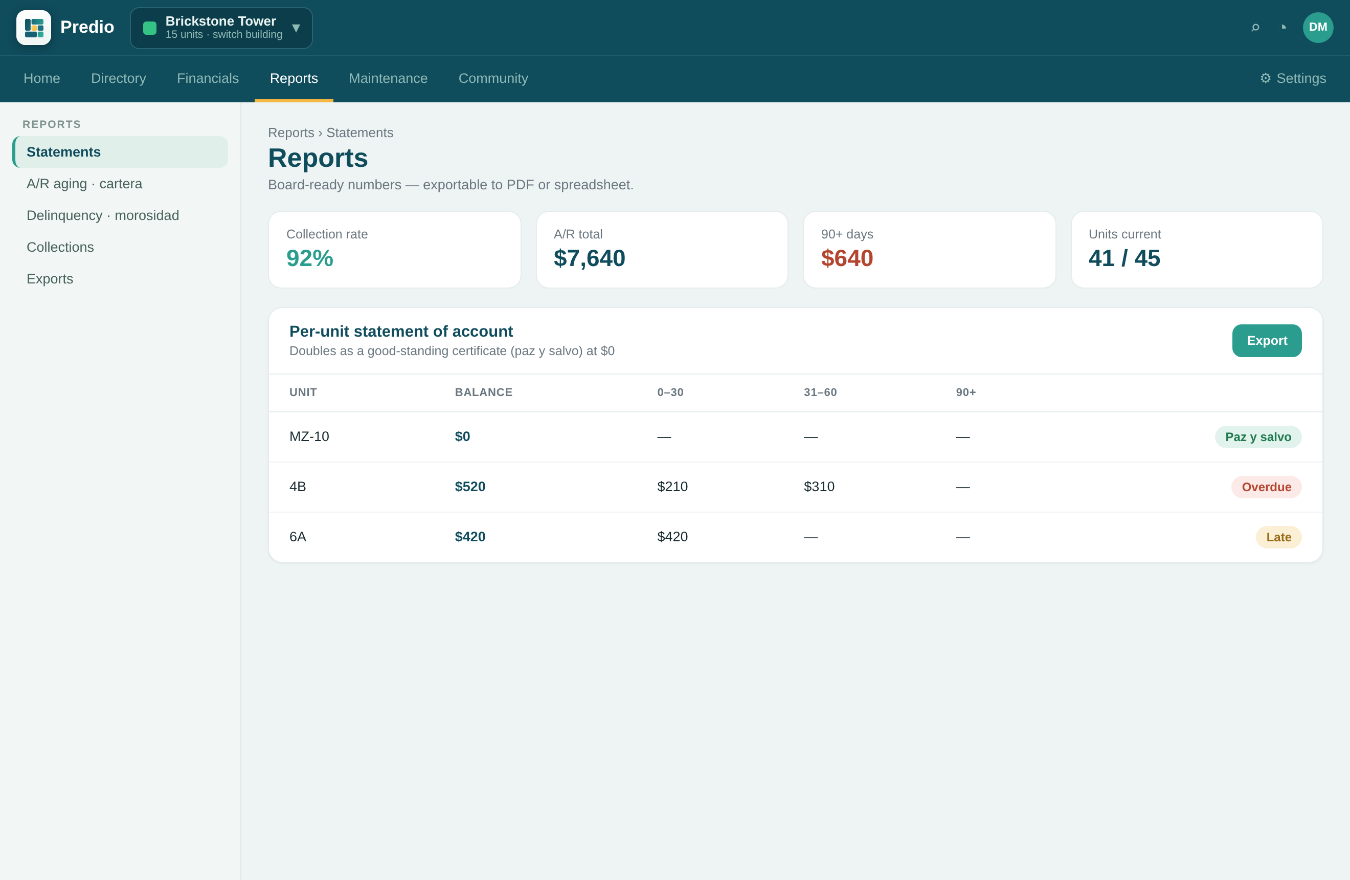Open the Maintenance tab
1350x880 pixels.
click(388, 78)
